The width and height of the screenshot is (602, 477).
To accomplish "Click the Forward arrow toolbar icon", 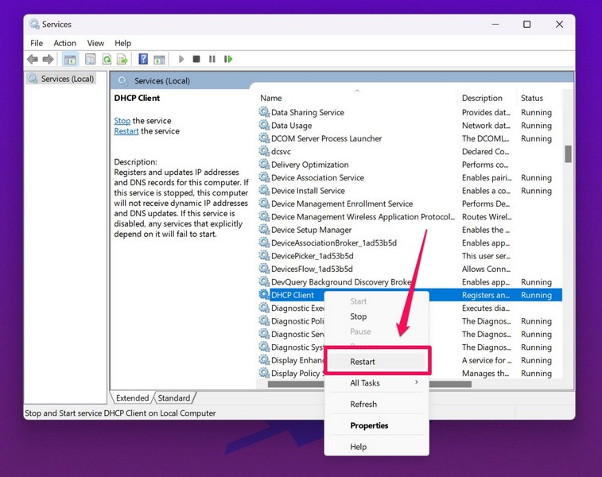I will (x=48, y=59).
